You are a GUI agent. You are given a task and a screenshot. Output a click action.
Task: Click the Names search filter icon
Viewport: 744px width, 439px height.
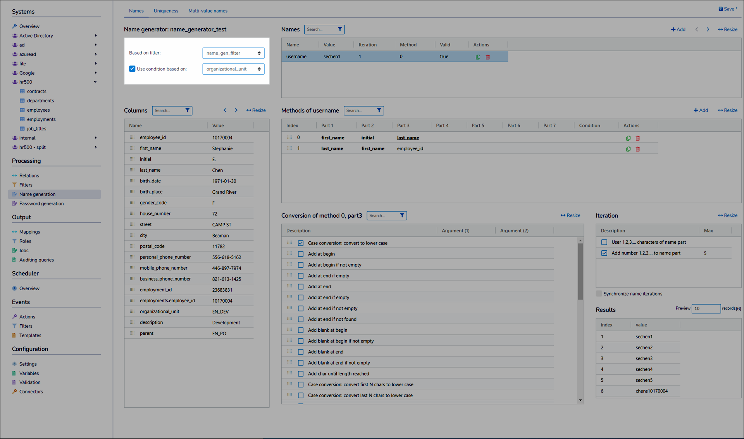[x=340, y=29]
